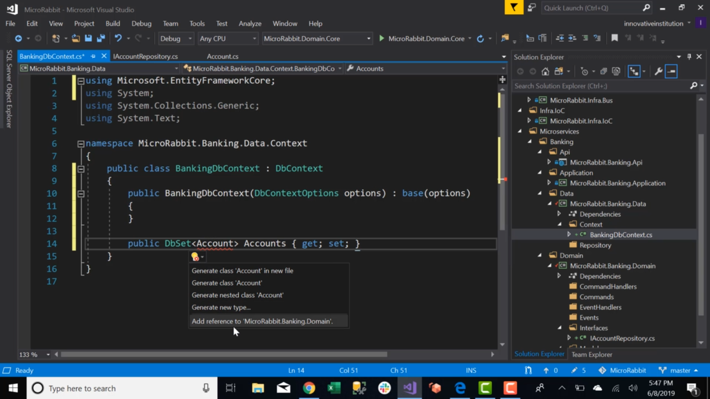Click the Increase Indent toolbar icon

coord(572,38)
